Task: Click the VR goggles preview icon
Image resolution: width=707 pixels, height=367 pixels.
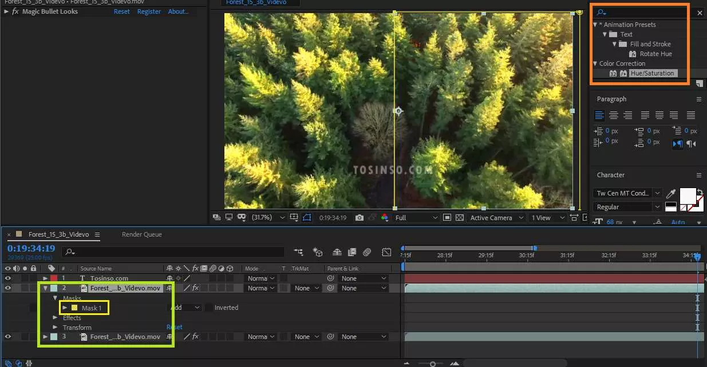Action: click(242, 218)
